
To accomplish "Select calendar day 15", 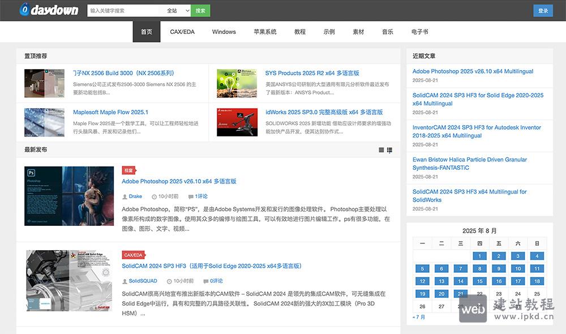I will click(479, 281).
